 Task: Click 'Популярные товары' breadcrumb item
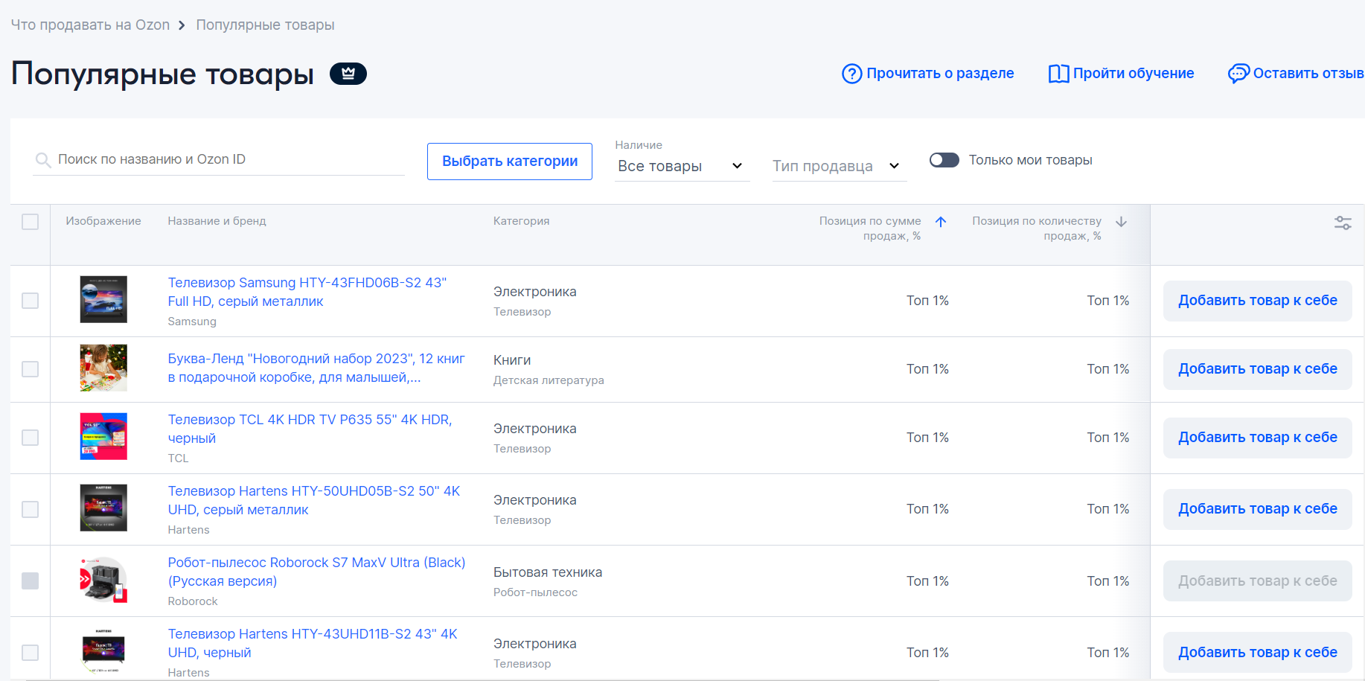[x=265, y=25]
